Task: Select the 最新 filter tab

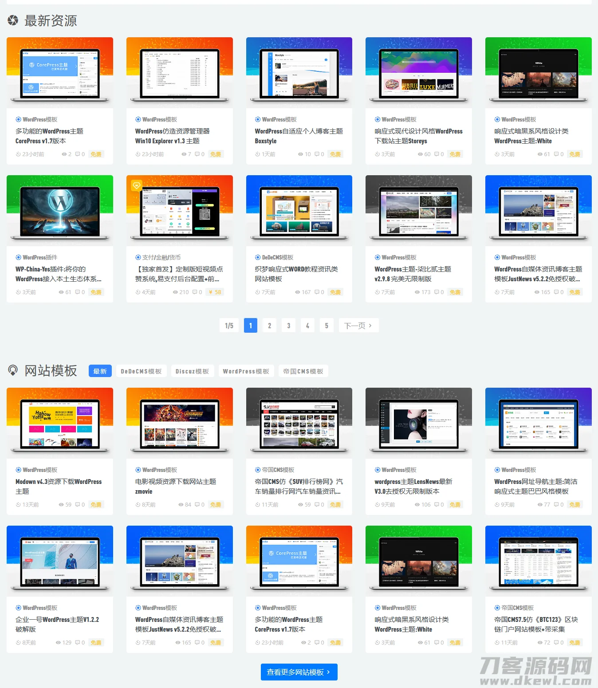Action: tap(100, 371)
